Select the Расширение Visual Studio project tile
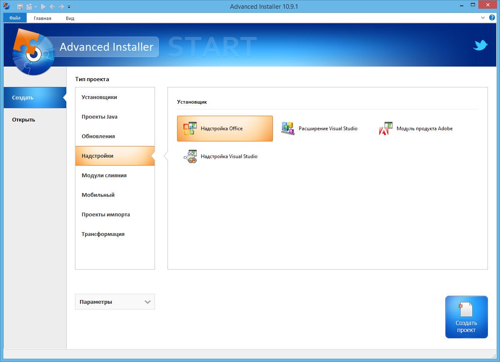500x362 pixels. pyautogui.click(x=323, y=129)
